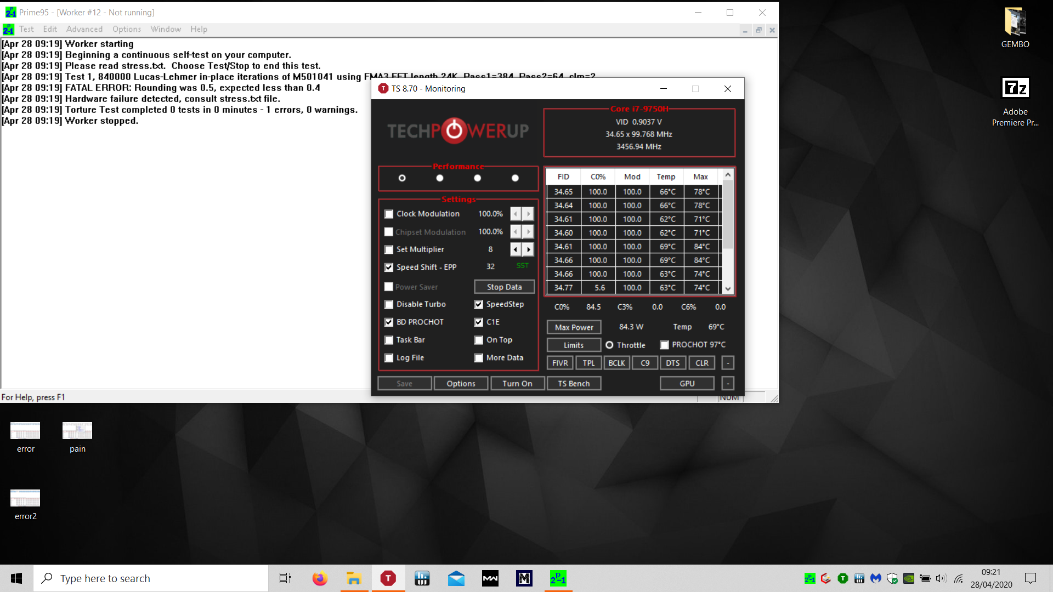The height and width of the screenshot is (592, 1053).
Task: Open Firefox from the taskbar
Action: pyautogui.click(x=320, y=578)
